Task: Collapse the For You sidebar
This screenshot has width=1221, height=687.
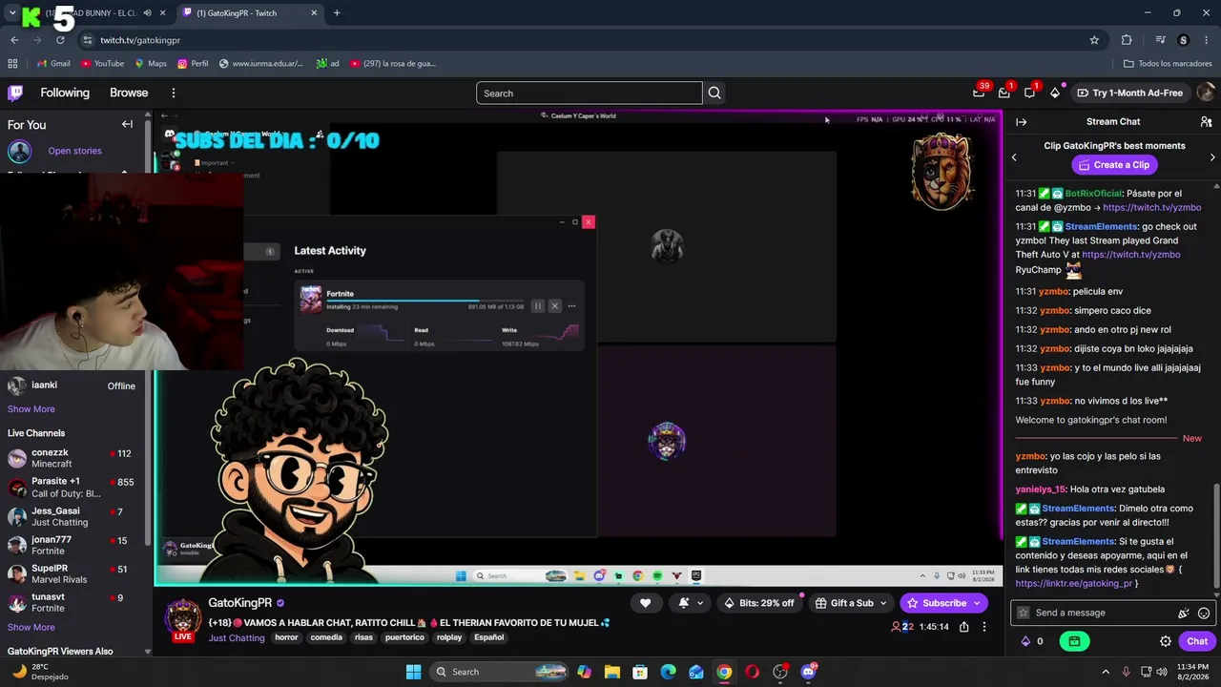Action: pyautogui.click(x=127, y=124)
